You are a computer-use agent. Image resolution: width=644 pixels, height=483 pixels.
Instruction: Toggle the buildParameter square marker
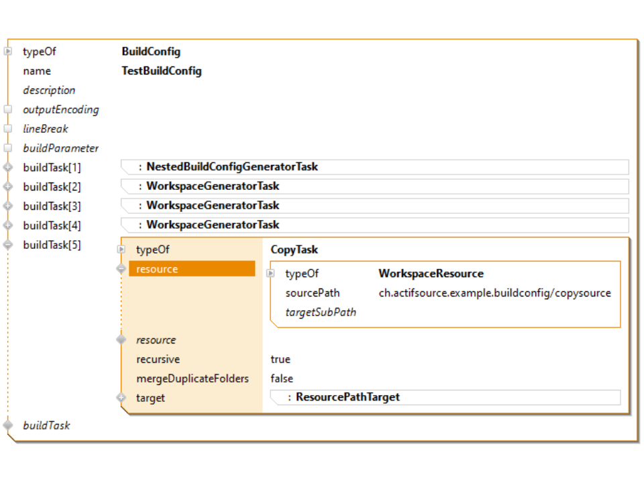(8, 148)
